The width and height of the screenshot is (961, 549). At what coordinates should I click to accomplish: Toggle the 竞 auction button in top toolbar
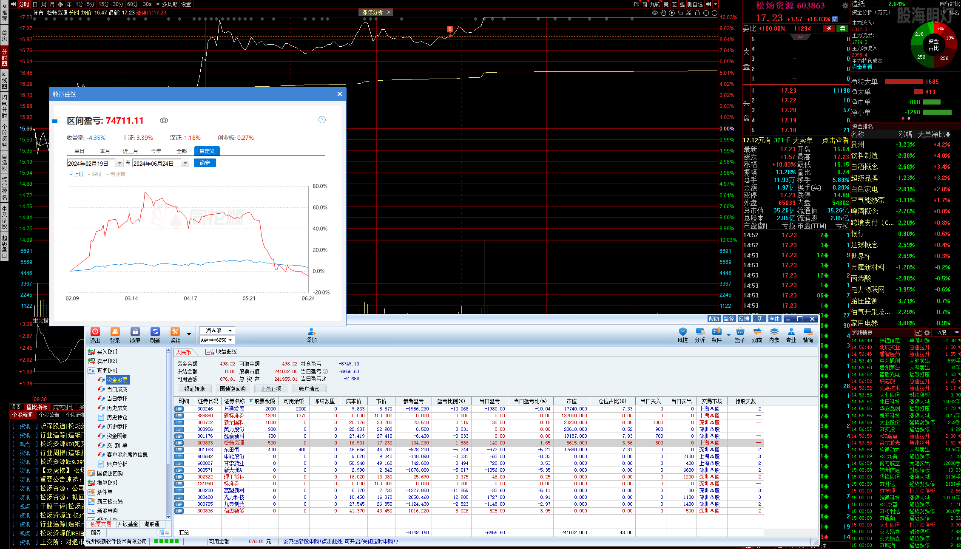click(666, 4)
